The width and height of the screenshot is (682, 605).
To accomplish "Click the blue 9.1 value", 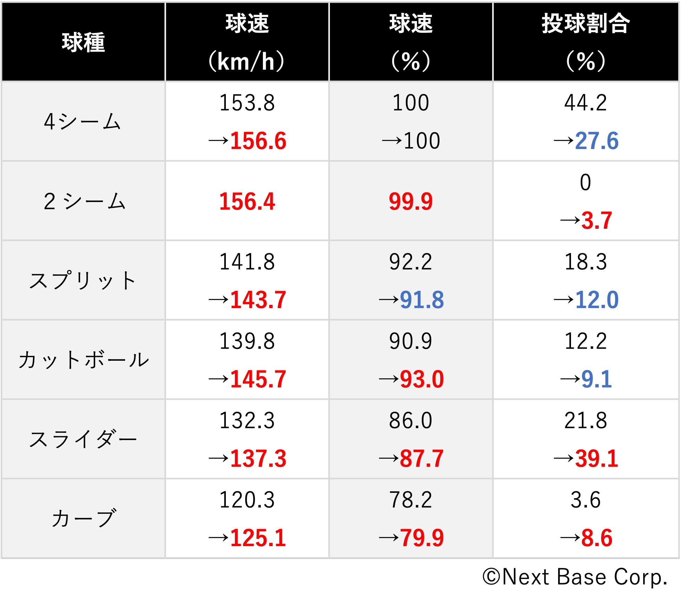I will [x=596, y=379].
